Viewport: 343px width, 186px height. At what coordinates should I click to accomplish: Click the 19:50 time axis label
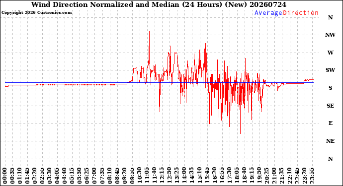coord(259,176)
